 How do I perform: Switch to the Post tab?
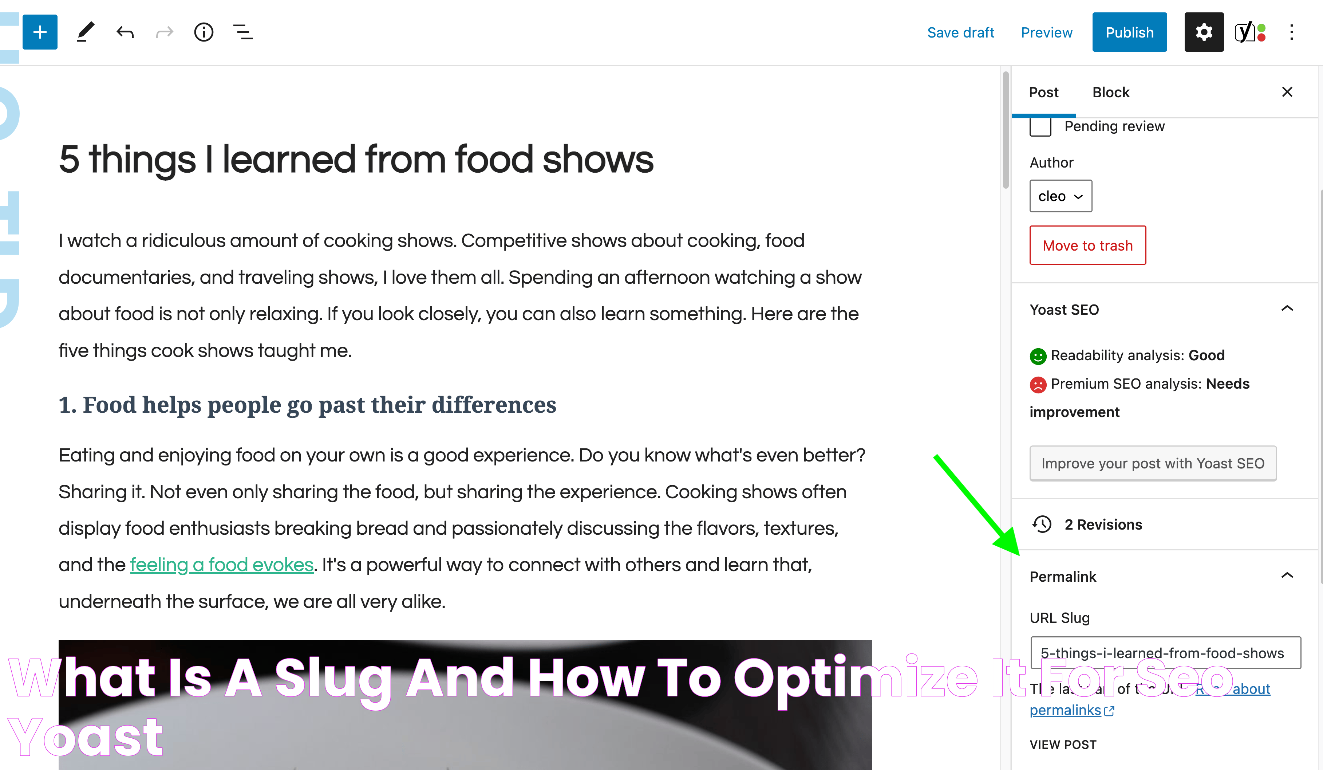(x=1043, y=92)
